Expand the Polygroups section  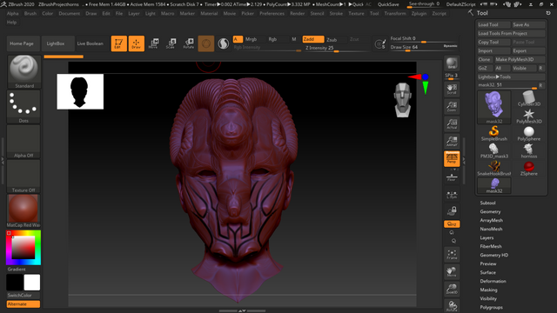pos(491,307)
